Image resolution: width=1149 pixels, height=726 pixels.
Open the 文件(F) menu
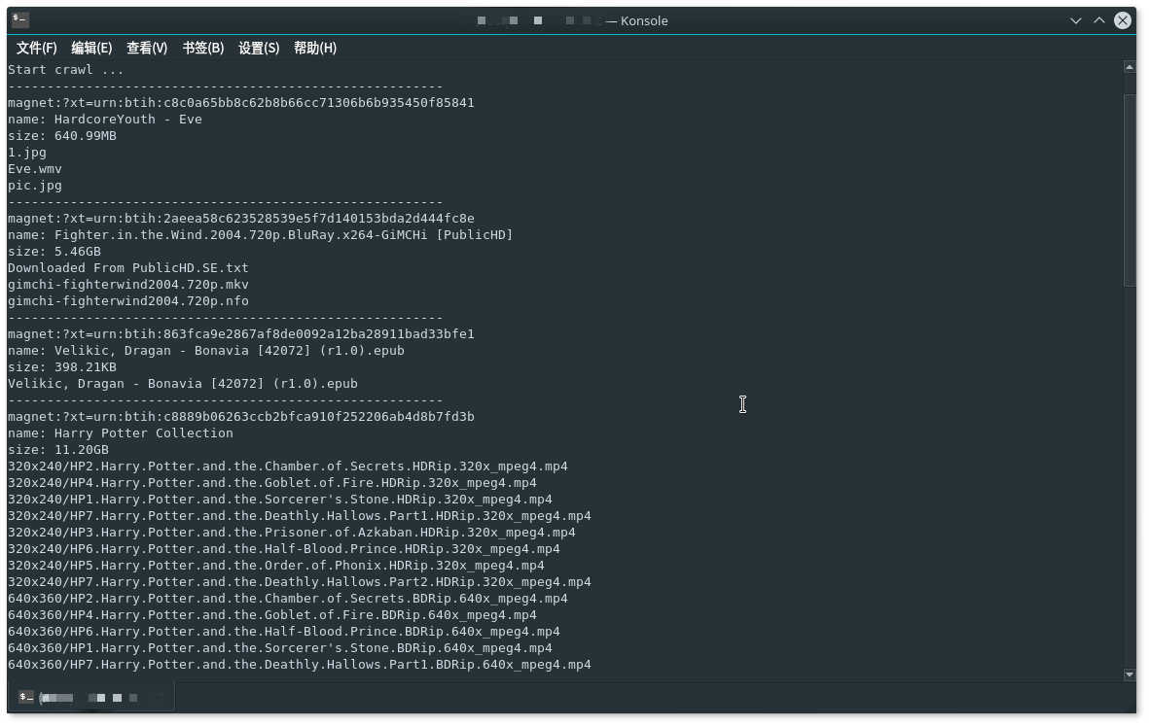tap(37, 49)
